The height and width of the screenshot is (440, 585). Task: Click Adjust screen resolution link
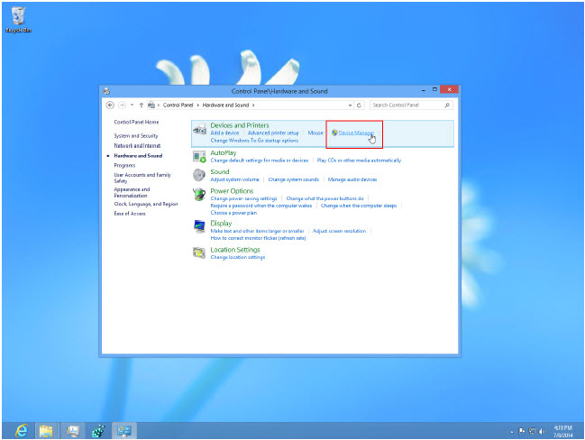coord(339,231)
